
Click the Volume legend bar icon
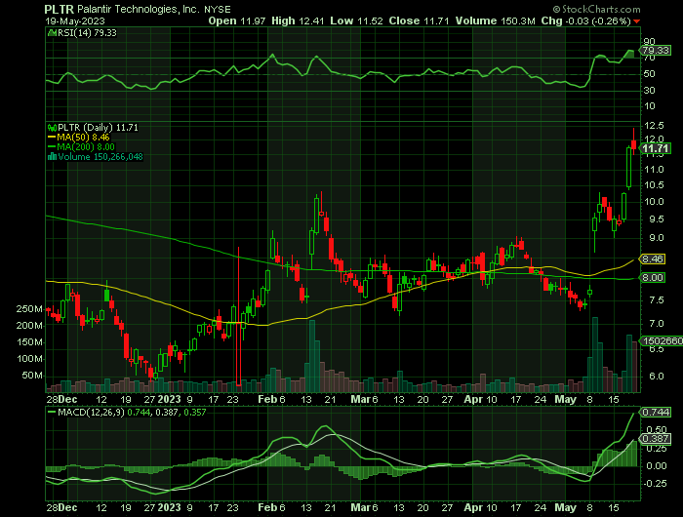pyautogui.click(x=52, y=156)
